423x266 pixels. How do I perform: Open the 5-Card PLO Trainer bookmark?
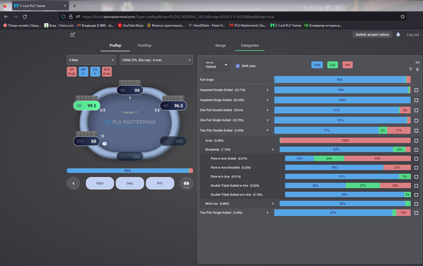tap(286, 25)
